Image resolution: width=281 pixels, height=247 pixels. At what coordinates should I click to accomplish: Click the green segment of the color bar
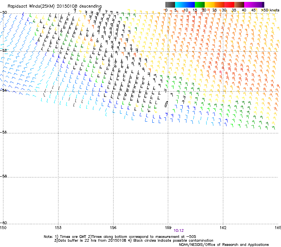click(200, 5)
